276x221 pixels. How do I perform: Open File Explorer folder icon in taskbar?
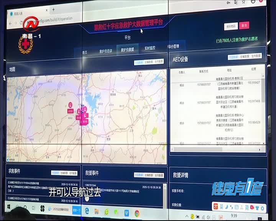click(x=97, y=211)
